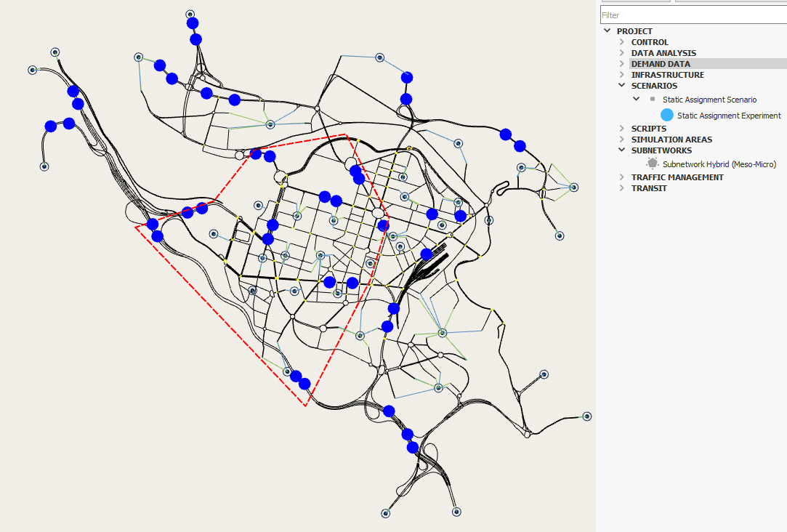The image size is (787, 532).
Task: Collapse the SUBNETWORKS folder
Action: click(622, 150)
